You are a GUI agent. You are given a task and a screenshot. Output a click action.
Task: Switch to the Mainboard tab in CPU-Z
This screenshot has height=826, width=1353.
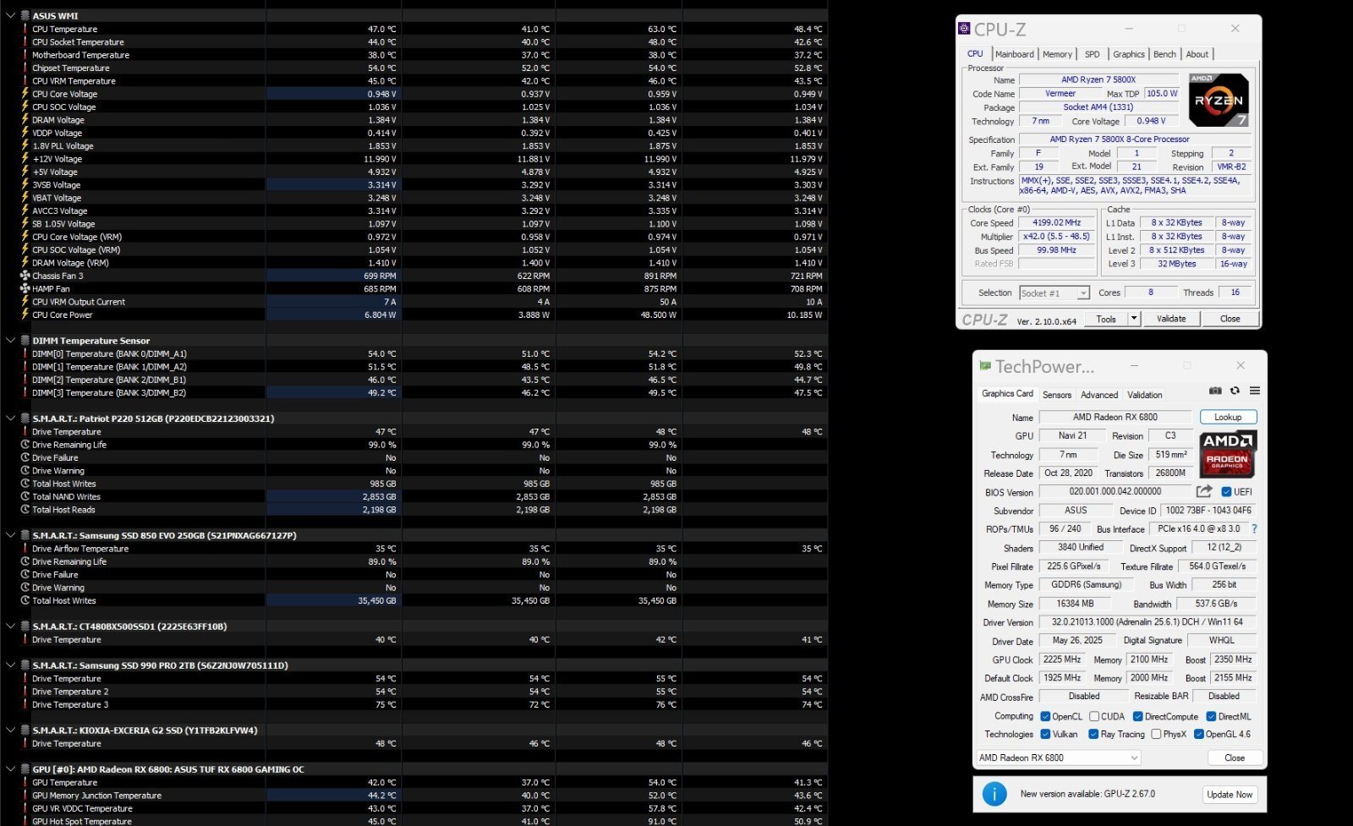point(1014,54)
